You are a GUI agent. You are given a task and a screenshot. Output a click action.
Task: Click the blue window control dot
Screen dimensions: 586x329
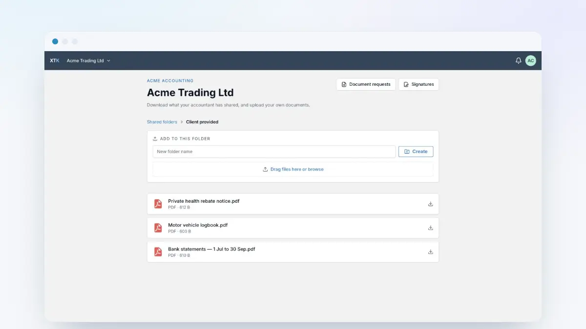pyautogui.click(x=55, y=41)
